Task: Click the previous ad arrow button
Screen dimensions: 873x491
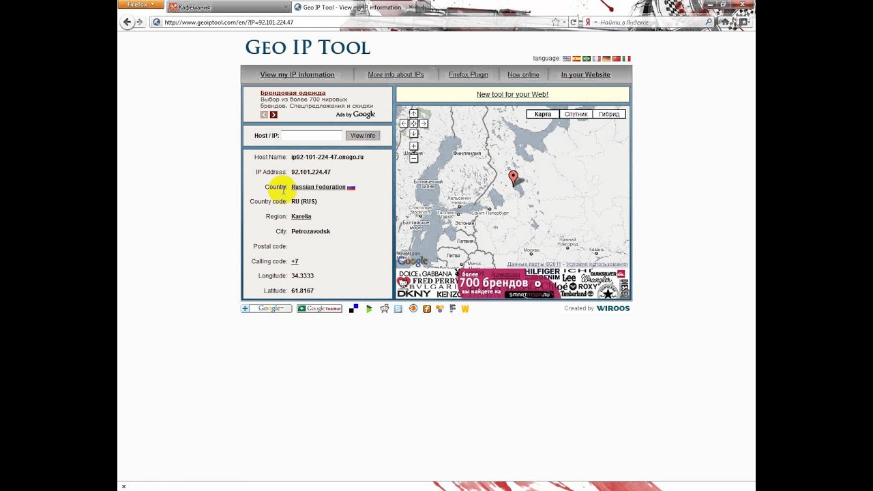Action: 264,115
